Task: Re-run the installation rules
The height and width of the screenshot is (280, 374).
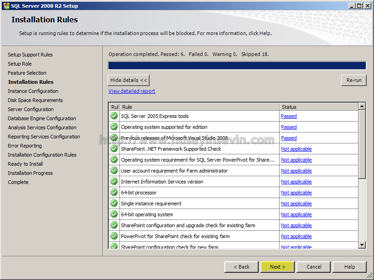Action: tap(354, 80)
